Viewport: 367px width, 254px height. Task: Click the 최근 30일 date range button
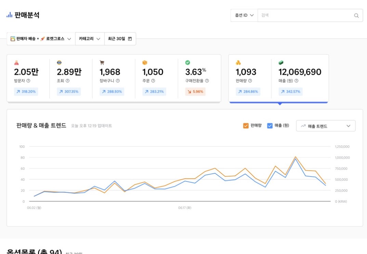120,39
